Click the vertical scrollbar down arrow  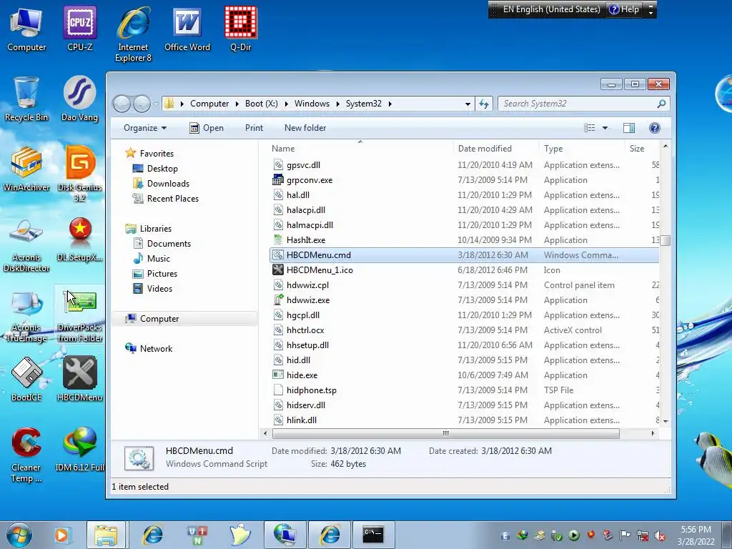pyautogui.click(x=666, y=420)
